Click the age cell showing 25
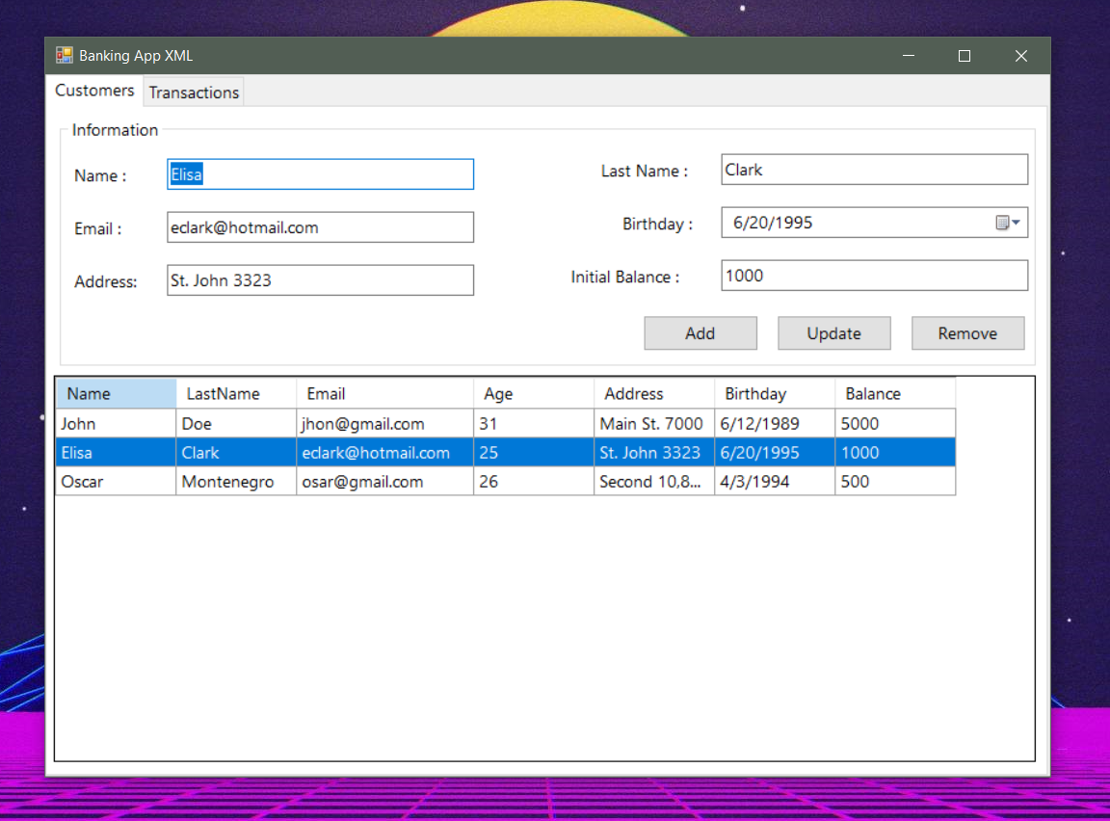Screen dimensions: 1110x821 point(533,452)
